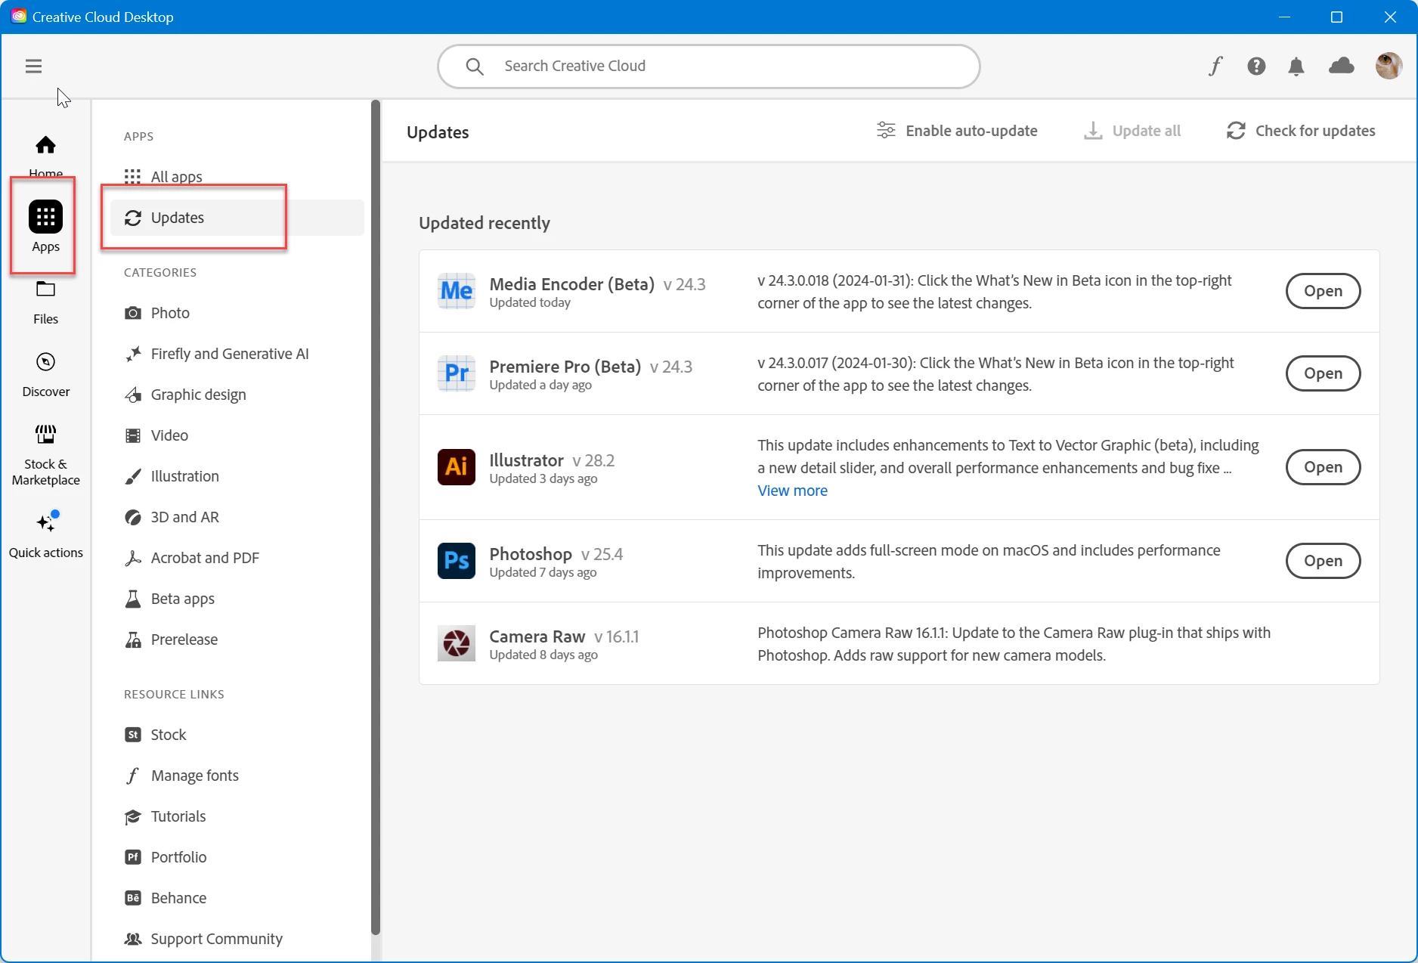Click the Premiere Pro (Beta) app icon
Screen dimensions: 1418x963
click(x=457, y=373)
